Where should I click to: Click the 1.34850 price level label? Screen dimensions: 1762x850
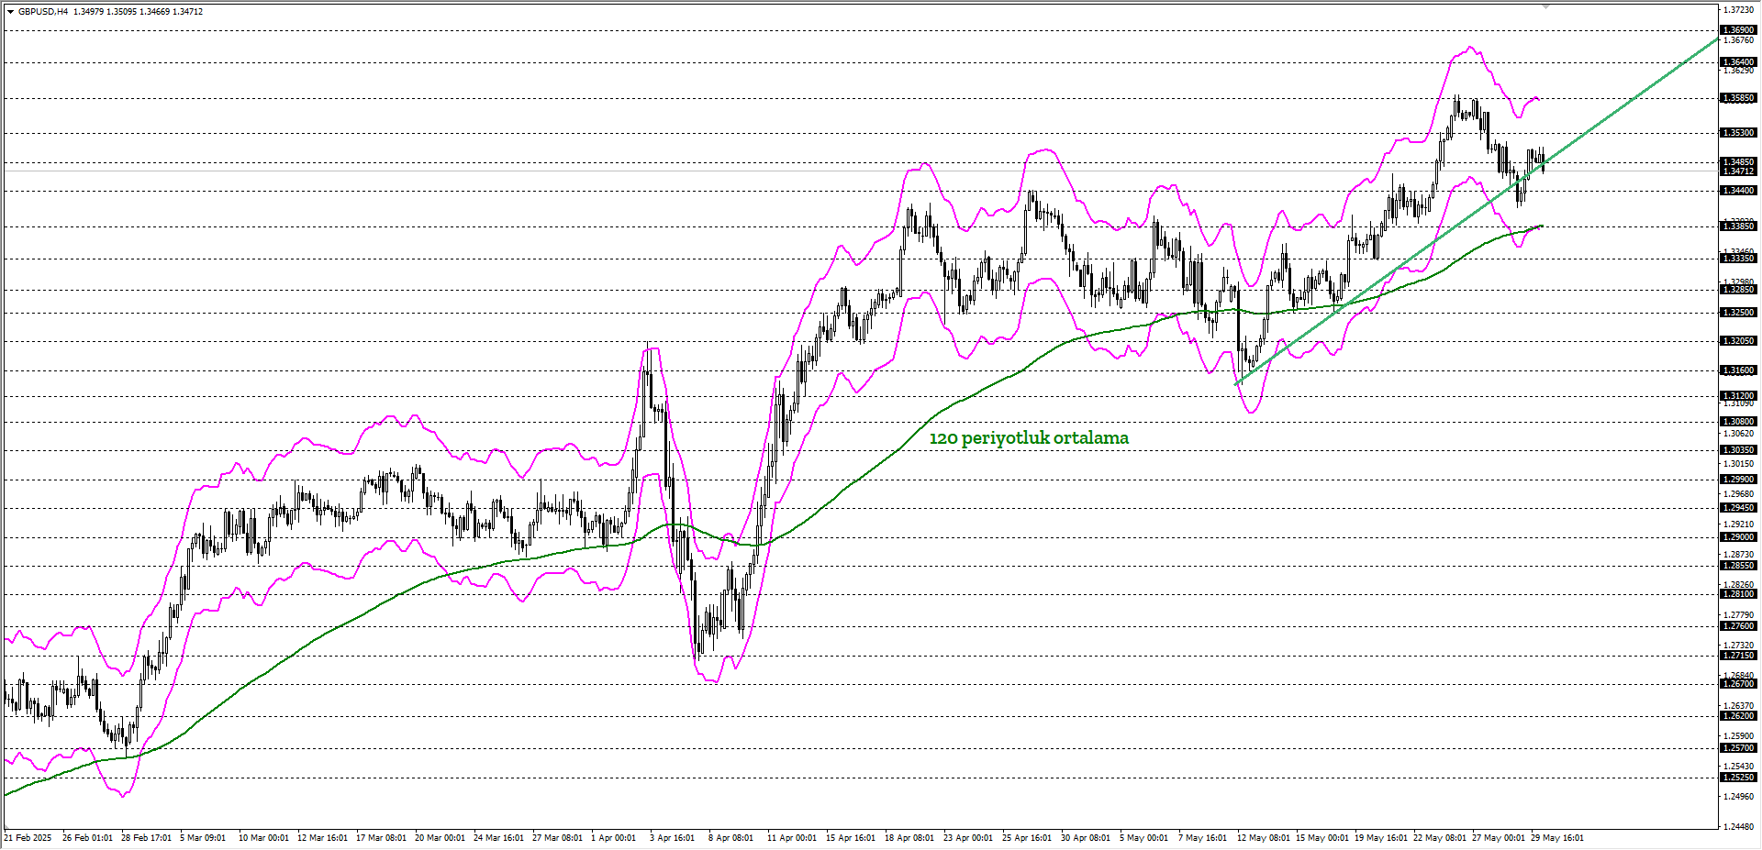click(x=1738, y=162)
